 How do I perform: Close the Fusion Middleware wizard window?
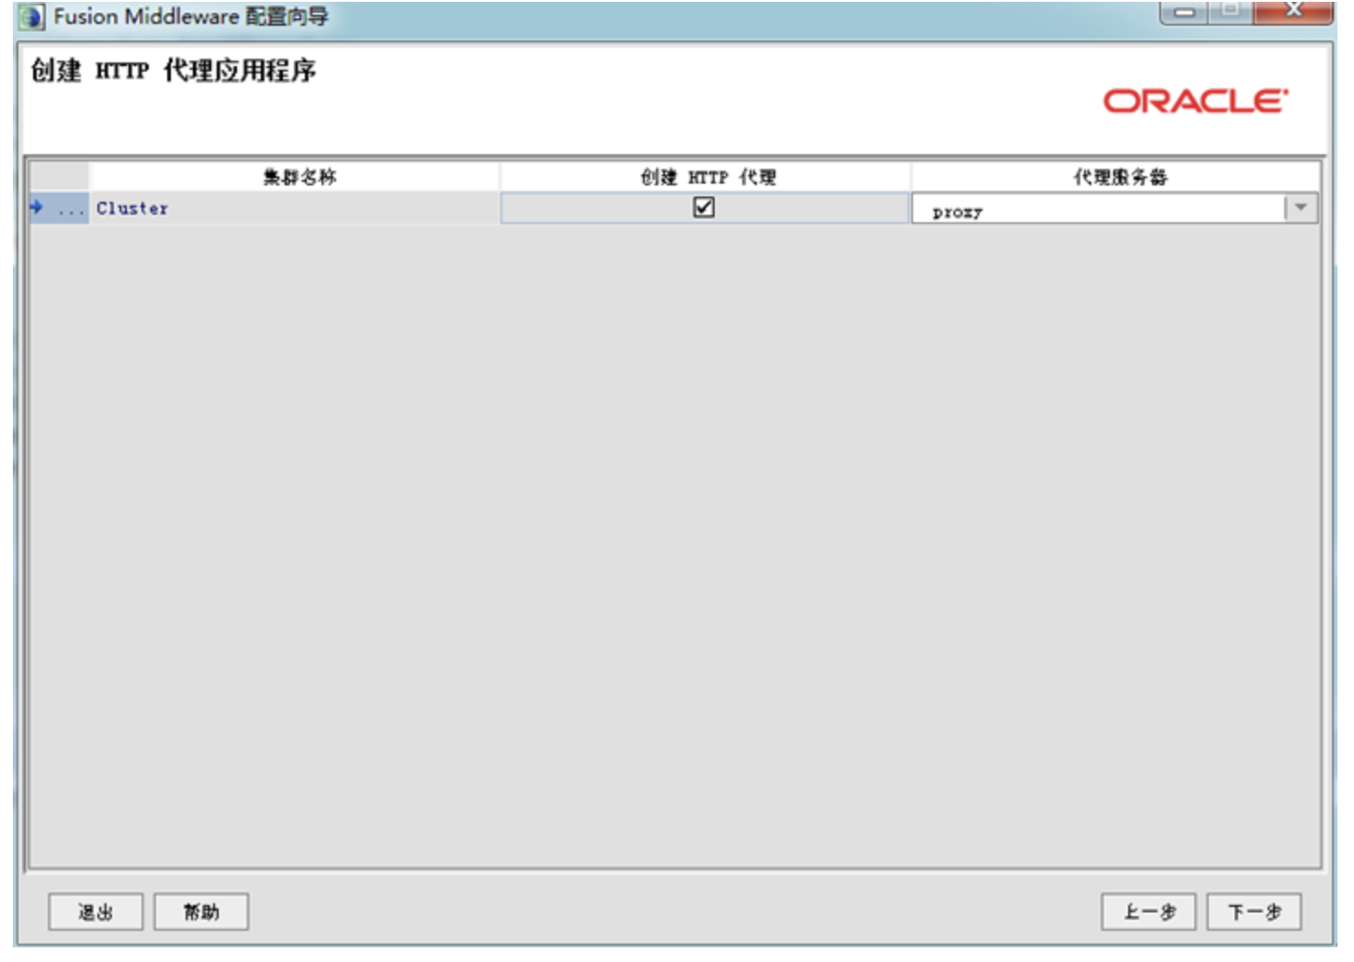pyautogui.click(x=1295, y=11)
